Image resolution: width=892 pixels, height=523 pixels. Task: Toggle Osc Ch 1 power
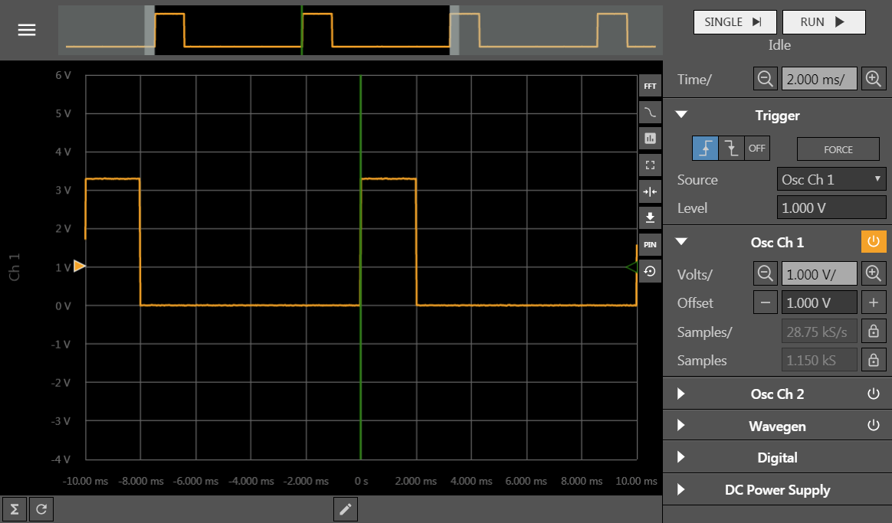874,242
